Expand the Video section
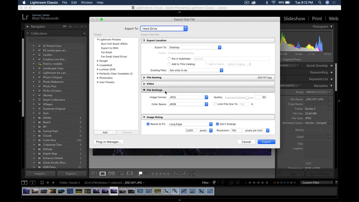This screenshot has height=202, width=359. click(144, 84)
